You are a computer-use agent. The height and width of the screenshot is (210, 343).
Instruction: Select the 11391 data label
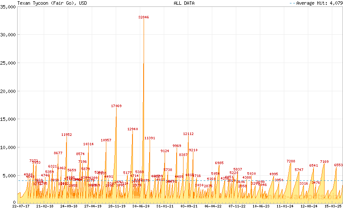coord(150,138)
